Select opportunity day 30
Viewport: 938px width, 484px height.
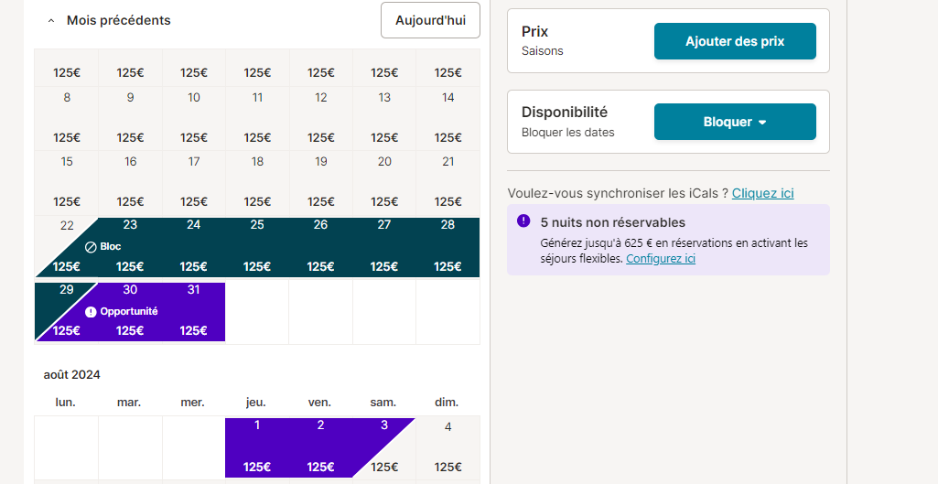coord(131,312)
